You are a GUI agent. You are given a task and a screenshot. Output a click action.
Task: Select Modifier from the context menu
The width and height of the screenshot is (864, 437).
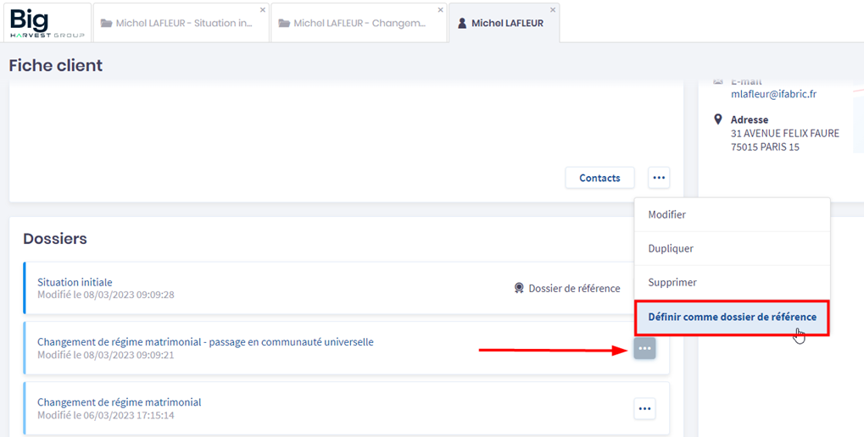click(x=666, y=215)
